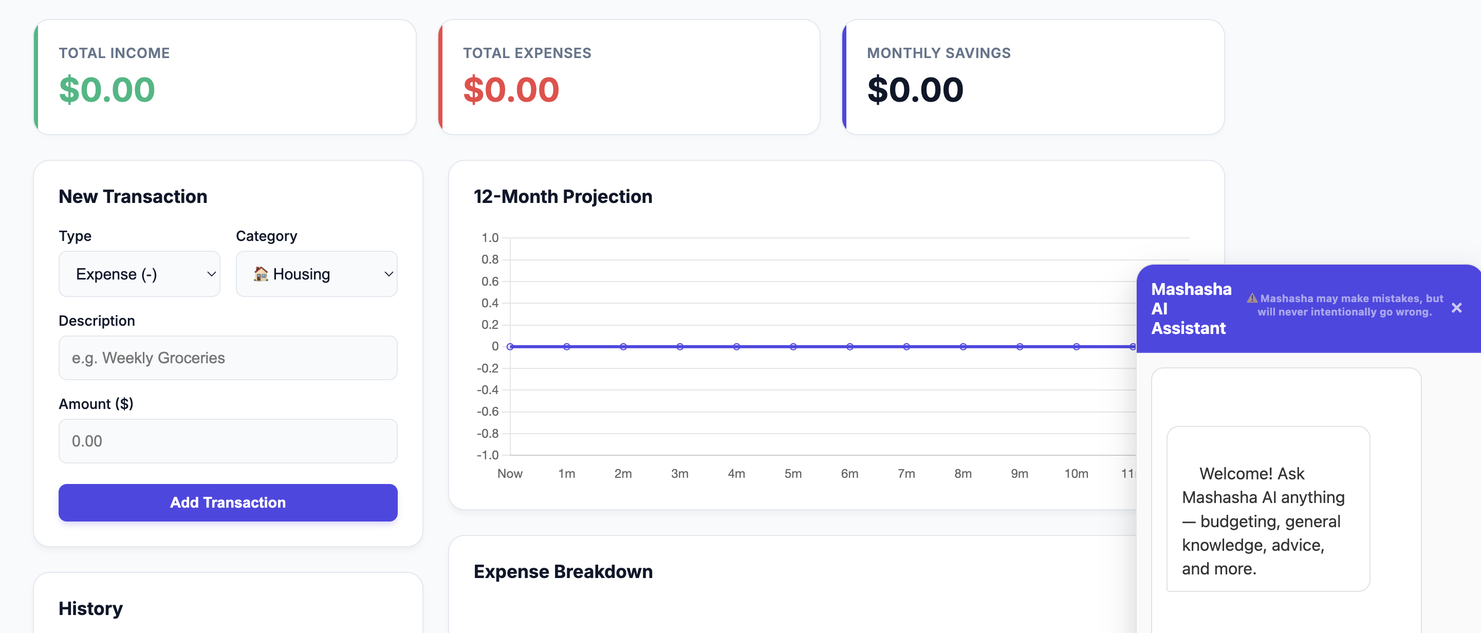Select the "Now" data point on projection chart

(x=510, y=347)
